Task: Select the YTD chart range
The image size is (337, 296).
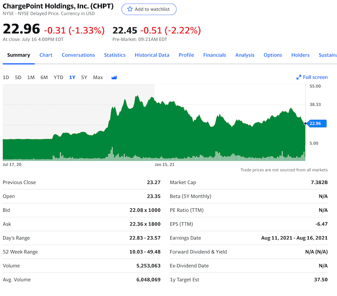Action: [x=58, y=77]
